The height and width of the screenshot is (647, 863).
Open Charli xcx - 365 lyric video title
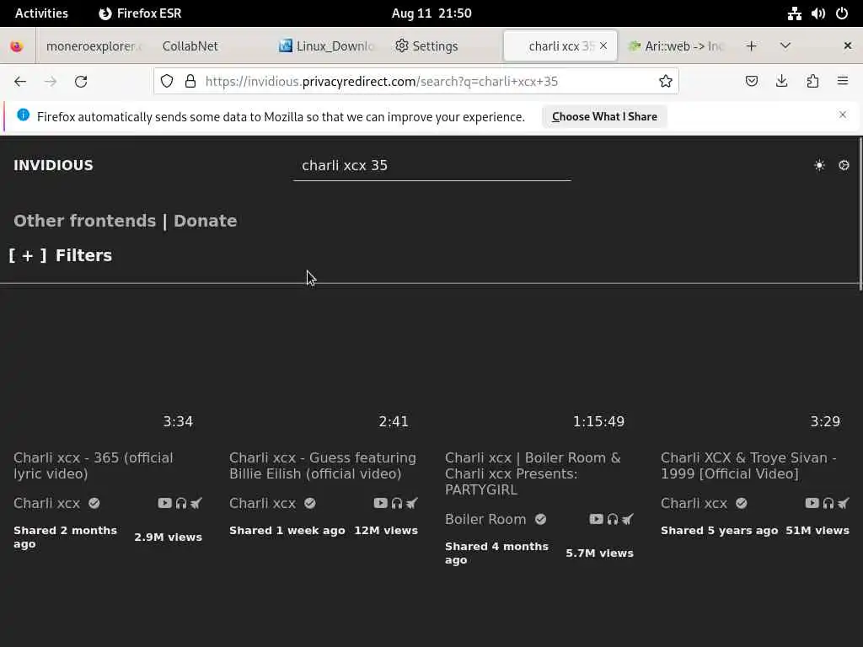coord(93,465)
